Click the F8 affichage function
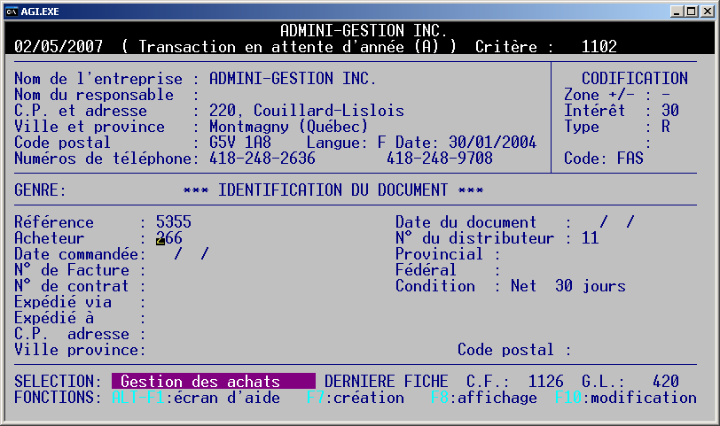Screen dimensions: 720x426 point(483,398)
